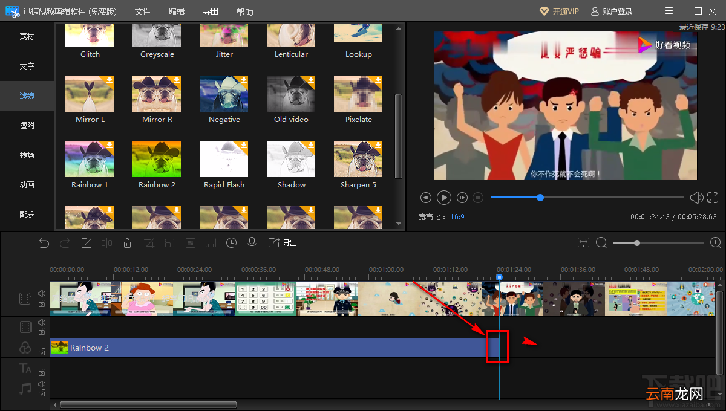Open the edit clip tool icon
Screen dimensions: 726x411
(87, 243)
